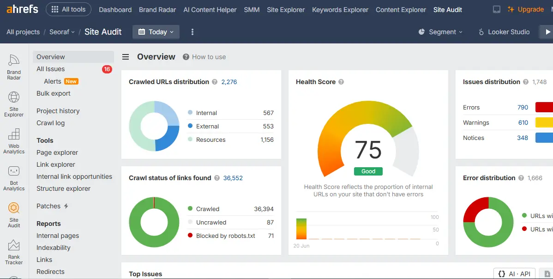Click the red Errors bar
553x279 pixels.
(544, 107)
